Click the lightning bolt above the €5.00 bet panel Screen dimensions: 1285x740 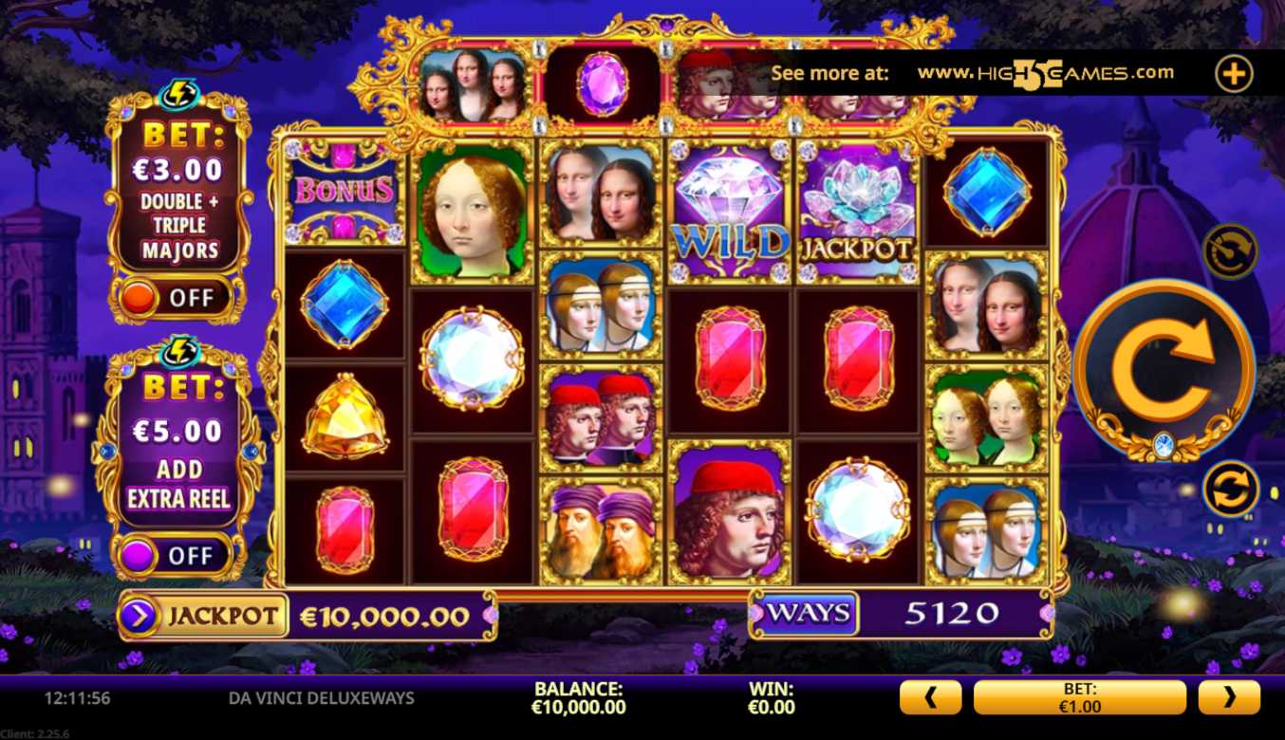tap(177, 350)
